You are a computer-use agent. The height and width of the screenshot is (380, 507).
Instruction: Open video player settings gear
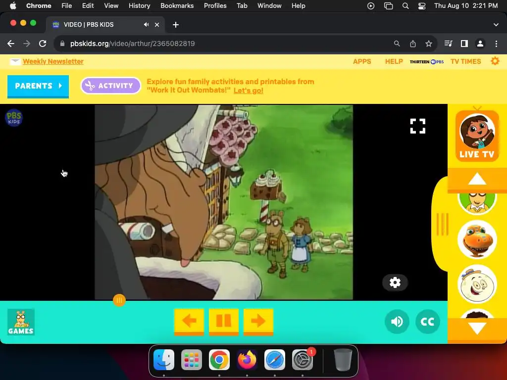click(x=395, y=283)
